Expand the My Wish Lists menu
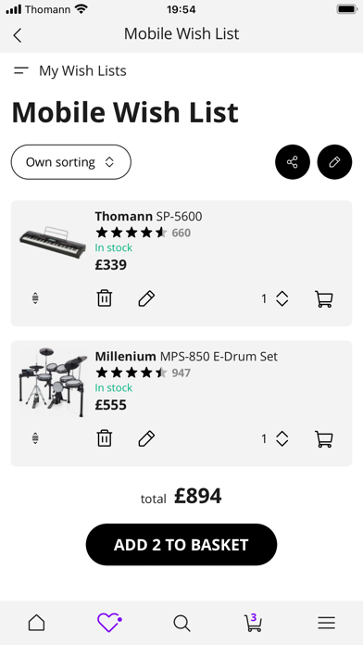This screenshot has height=645, width=363. click(x=69, y=70)
